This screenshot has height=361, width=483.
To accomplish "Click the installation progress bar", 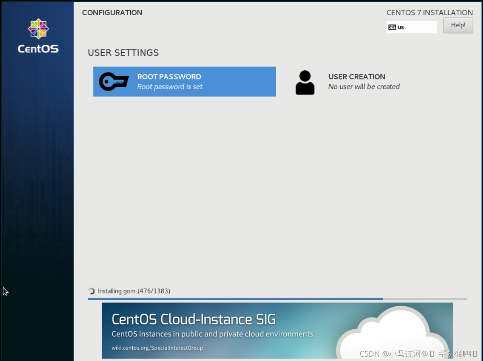I will pyautogui.click(x=277, y=299).
